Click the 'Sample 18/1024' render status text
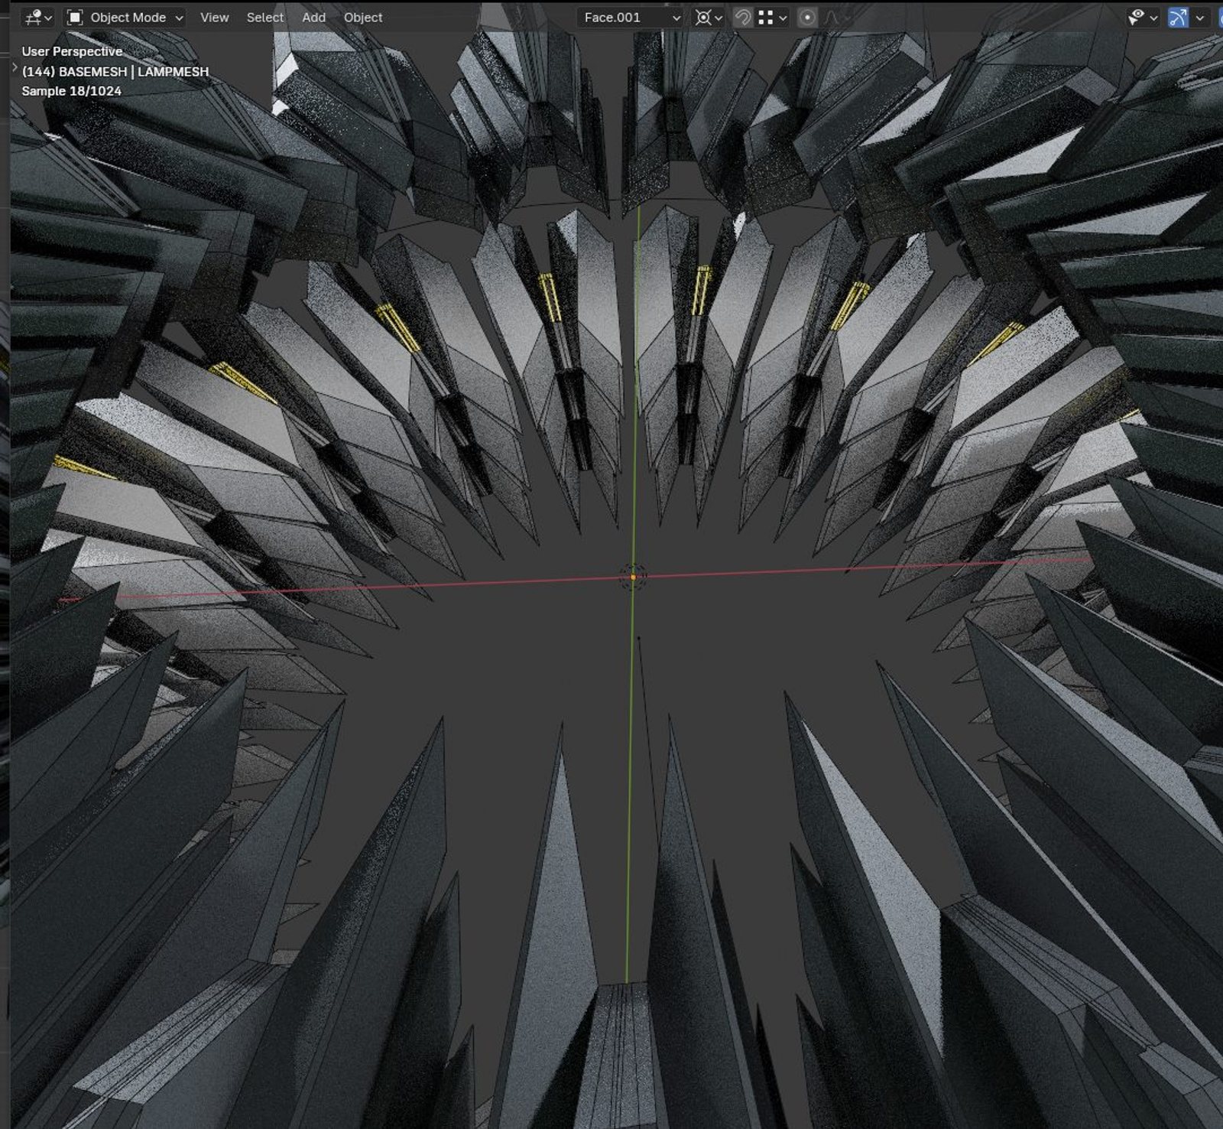 click(71, 90)
